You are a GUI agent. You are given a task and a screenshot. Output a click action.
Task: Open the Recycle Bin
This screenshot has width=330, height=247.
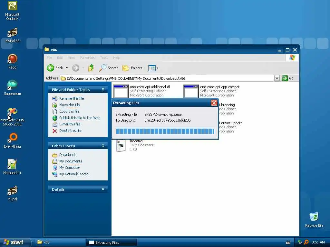coord(314,220)
